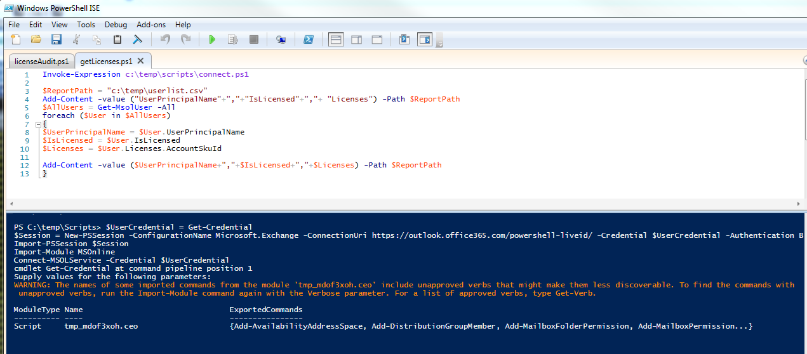Click line number 11 in the gutter
The image size is (807, 354).
point(25,157)
